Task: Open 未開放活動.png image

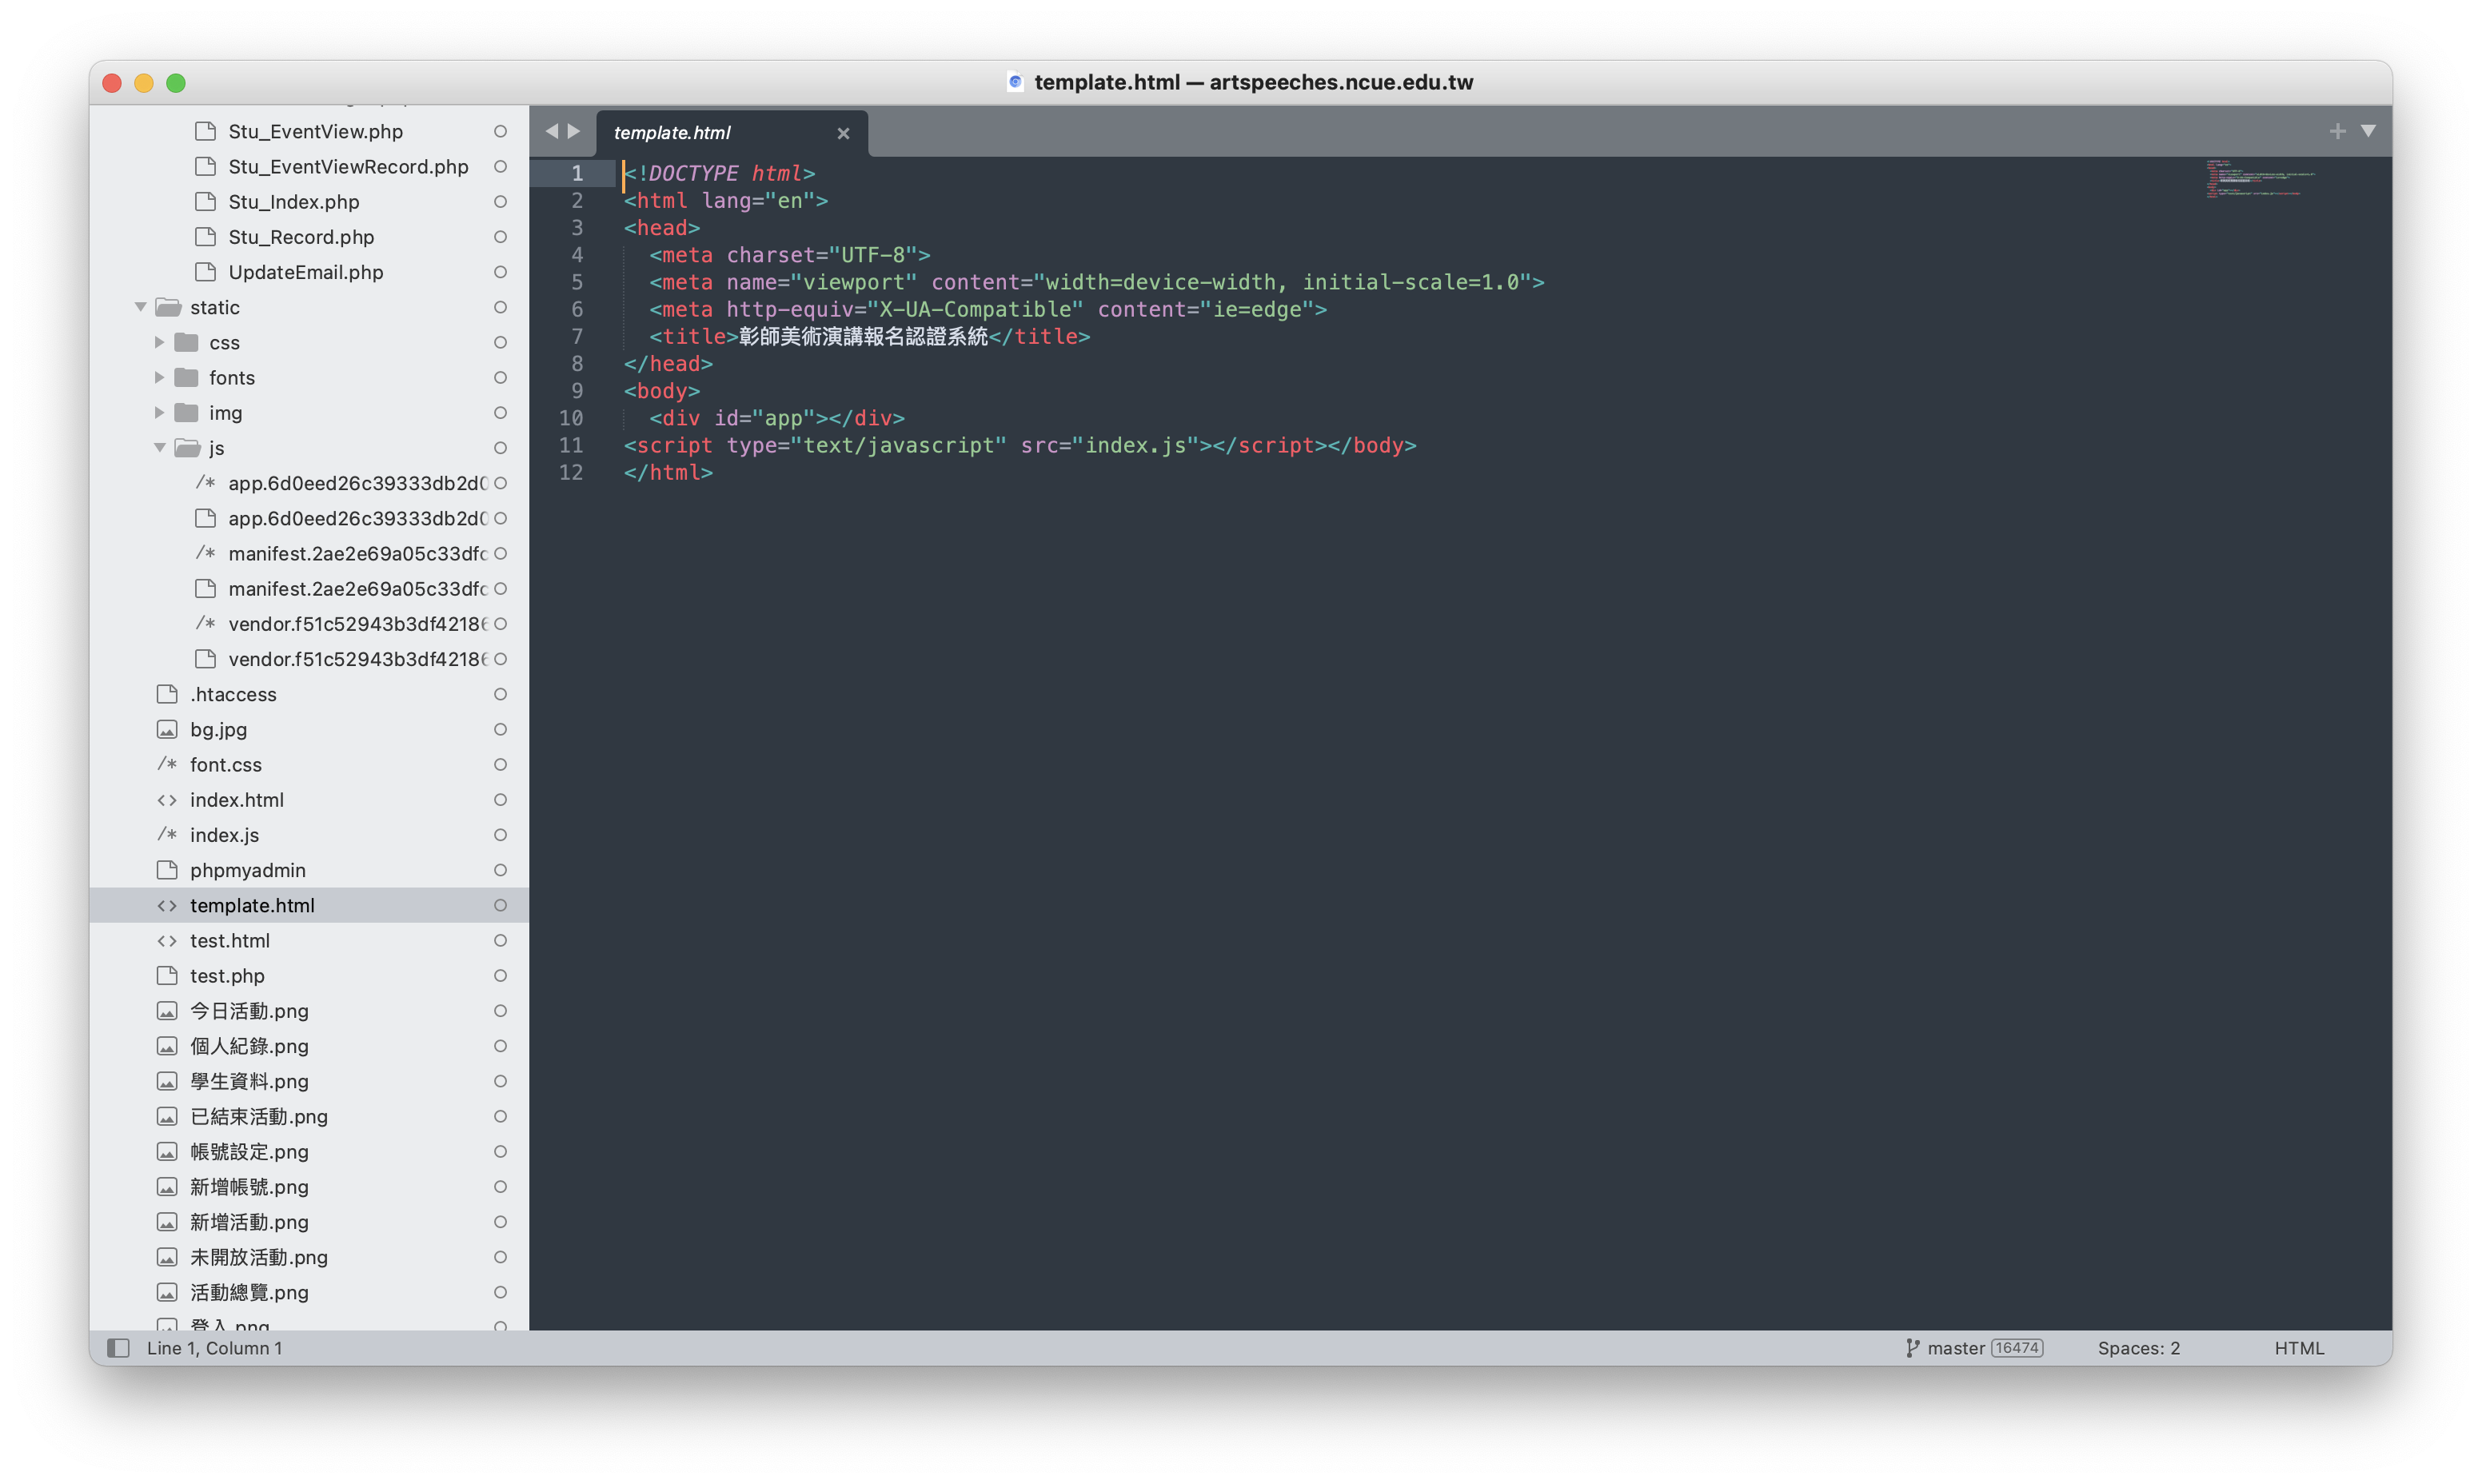Action: [258, 1256]
